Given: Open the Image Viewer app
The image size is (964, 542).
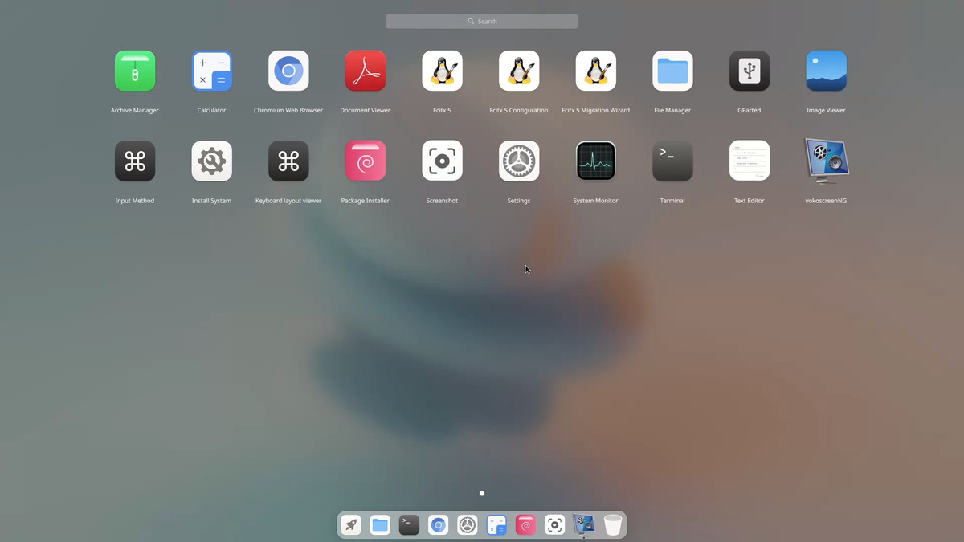Looking at the screenshot, I should coord(826,71).
